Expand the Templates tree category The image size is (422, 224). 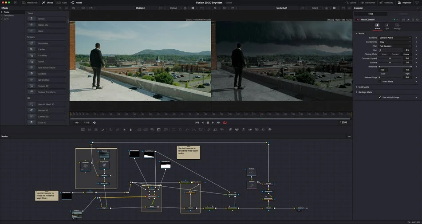point(2,16)
